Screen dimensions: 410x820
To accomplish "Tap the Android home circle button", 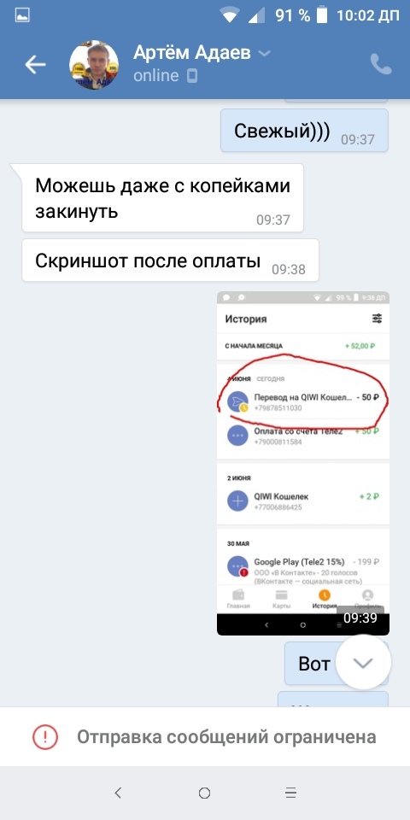I will 204,793.
